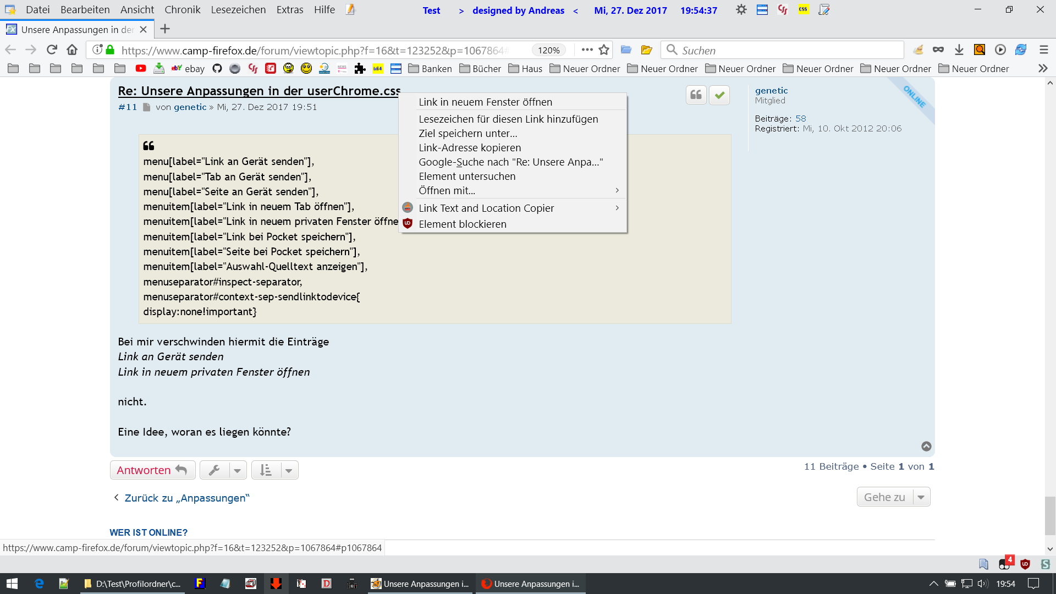Expand the Gehe zu dropdown
The height and width of the screenshot is (594, 1056).
pyautogui.click(x=921, y=497)
